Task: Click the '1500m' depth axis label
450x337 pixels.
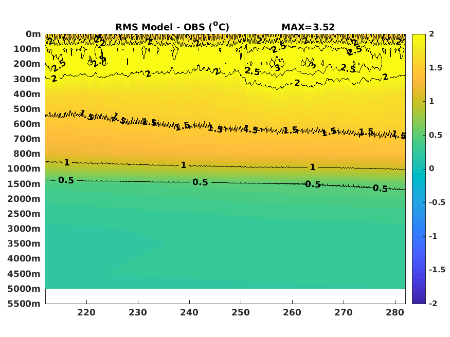Action: 24,184
